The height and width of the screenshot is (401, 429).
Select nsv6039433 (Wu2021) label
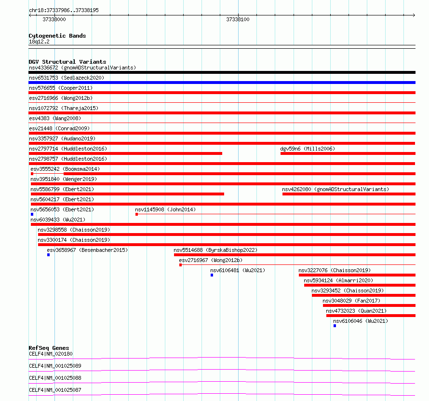58,220
